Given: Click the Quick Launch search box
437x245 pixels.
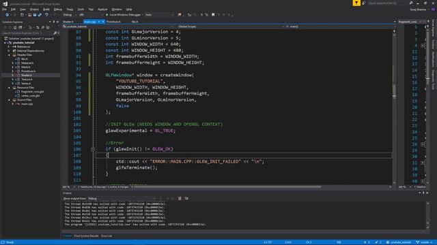Looking at the screenshot, I should click(389, 3).
